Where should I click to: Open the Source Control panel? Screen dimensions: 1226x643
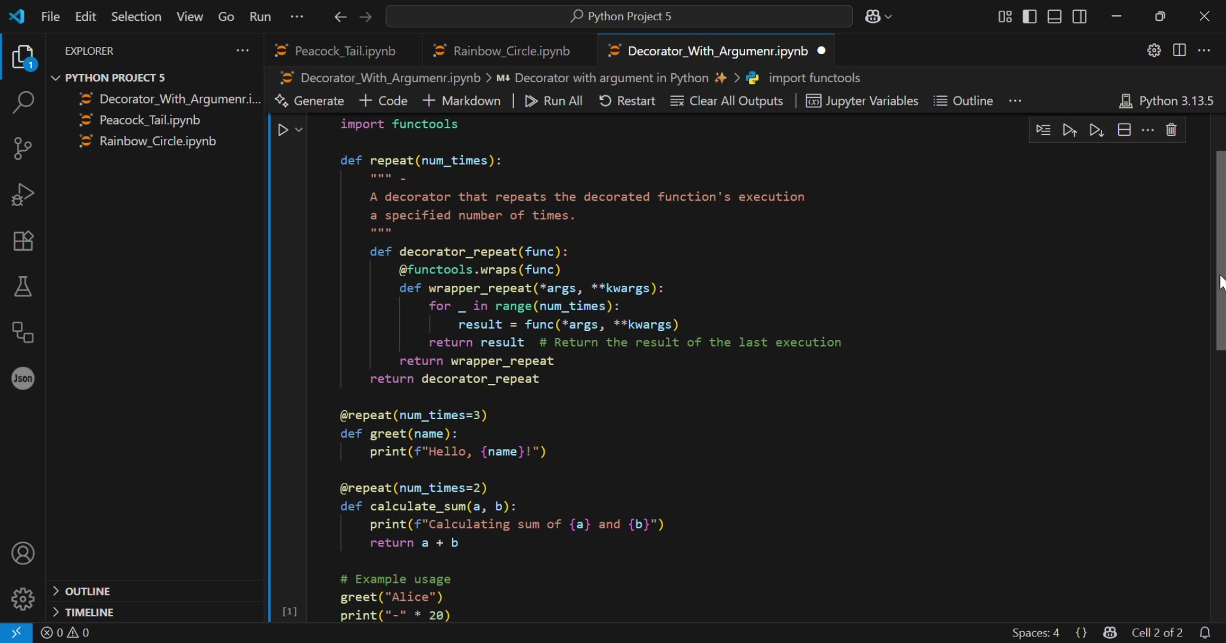point(23,148)
